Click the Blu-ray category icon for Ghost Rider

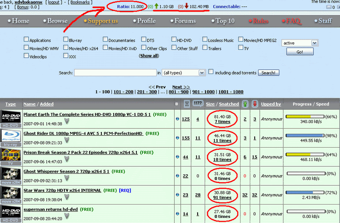[x=10, y=137]
